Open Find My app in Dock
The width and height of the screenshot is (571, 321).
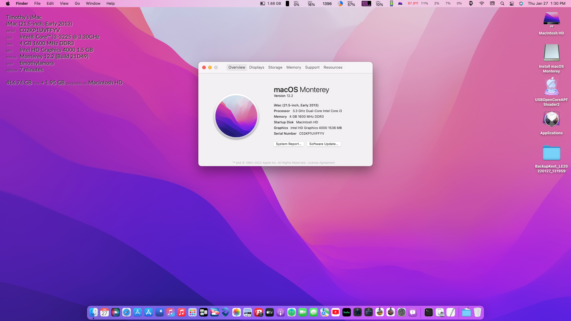292,312
